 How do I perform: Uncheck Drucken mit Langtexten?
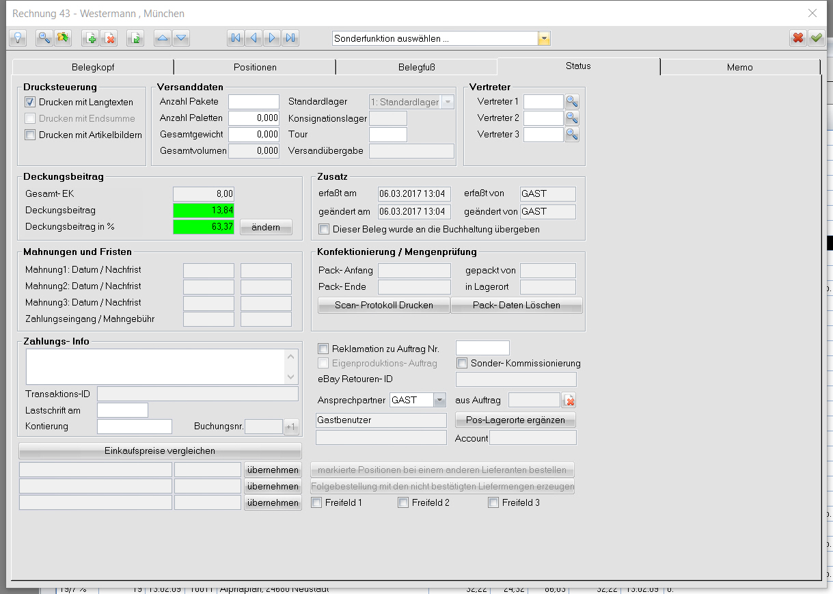point(30,103)
